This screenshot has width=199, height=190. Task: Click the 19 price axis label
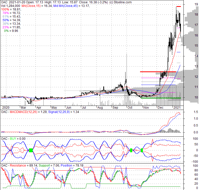pyautogui.click(x=196, y=4)
